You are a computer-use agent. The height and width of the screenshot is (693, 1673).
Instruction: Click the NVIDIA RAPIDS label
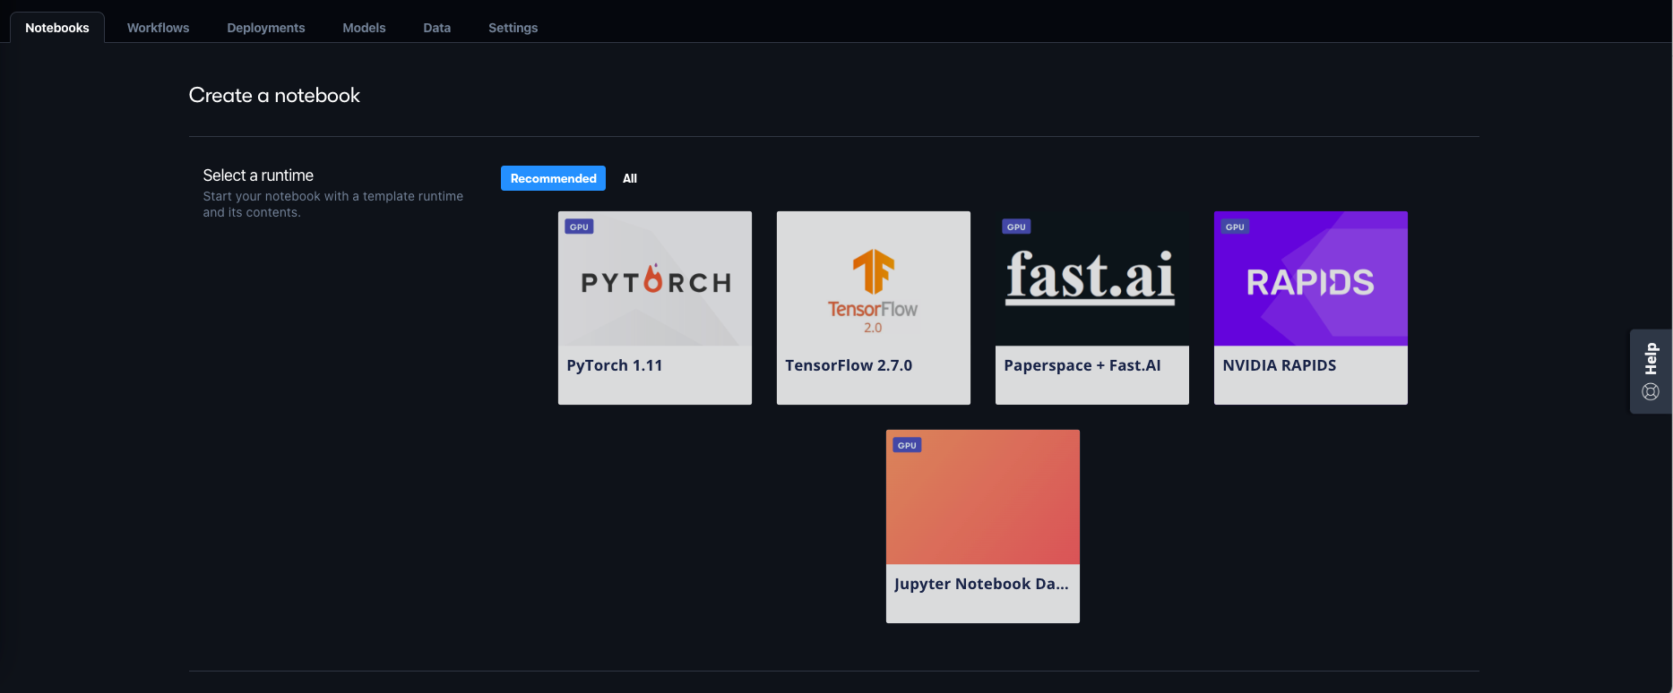(x=1280, y=365)
